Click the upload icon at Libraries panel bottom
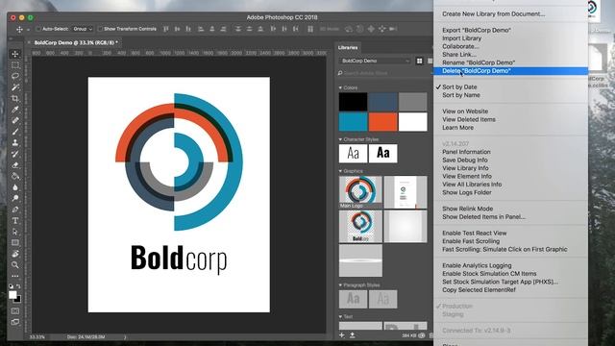The height and width of the screenshot is (346, 615). (x=353, y=335)
